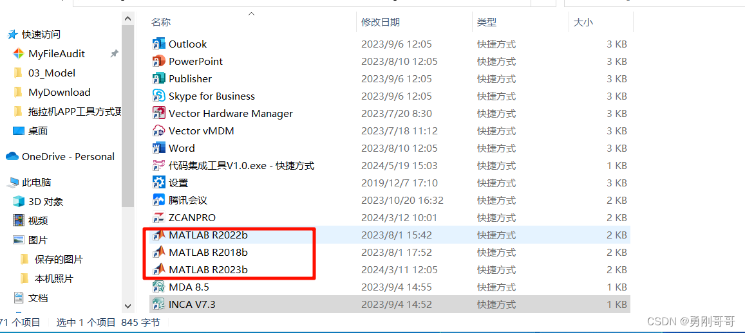Open the 03_Model folder
The height and width of the screenshot is (333, 745).
click(x=52, y=73)
